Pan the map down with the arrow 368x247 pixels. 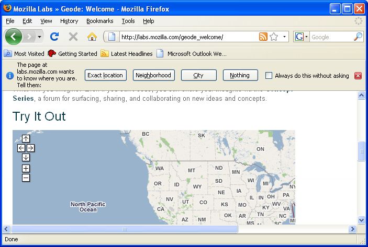pos(26,157)
